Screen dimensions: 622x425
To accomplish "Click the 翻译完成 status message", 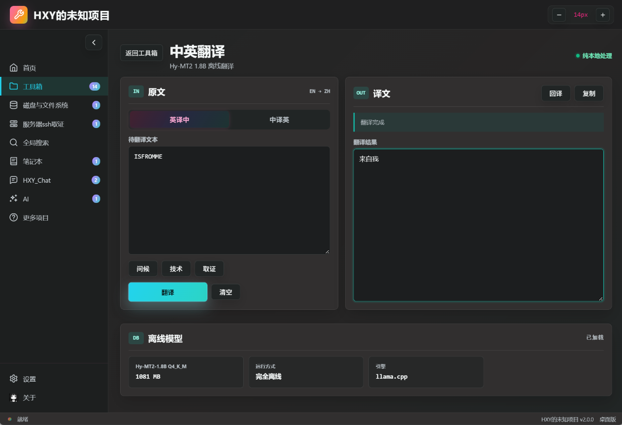I will point(479,122).
